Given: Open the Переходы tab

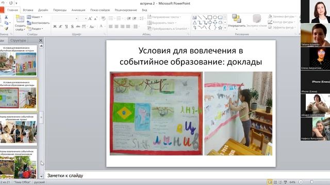Looking at the screenshot, I should (x=60, y=10).
